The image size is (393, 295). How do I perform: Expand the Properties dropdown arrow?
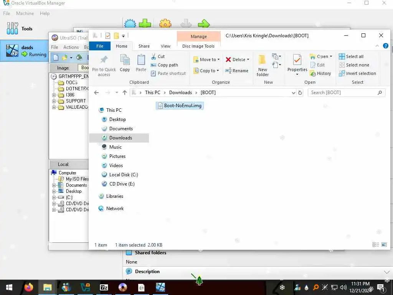(297, 75)
